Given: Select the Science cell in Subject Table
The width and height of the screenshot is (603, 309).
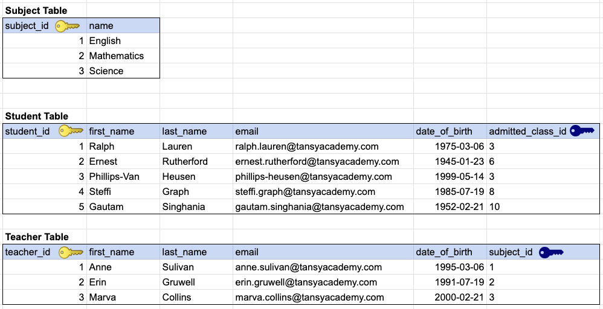Looking at the screenshot, I should 123,71.
